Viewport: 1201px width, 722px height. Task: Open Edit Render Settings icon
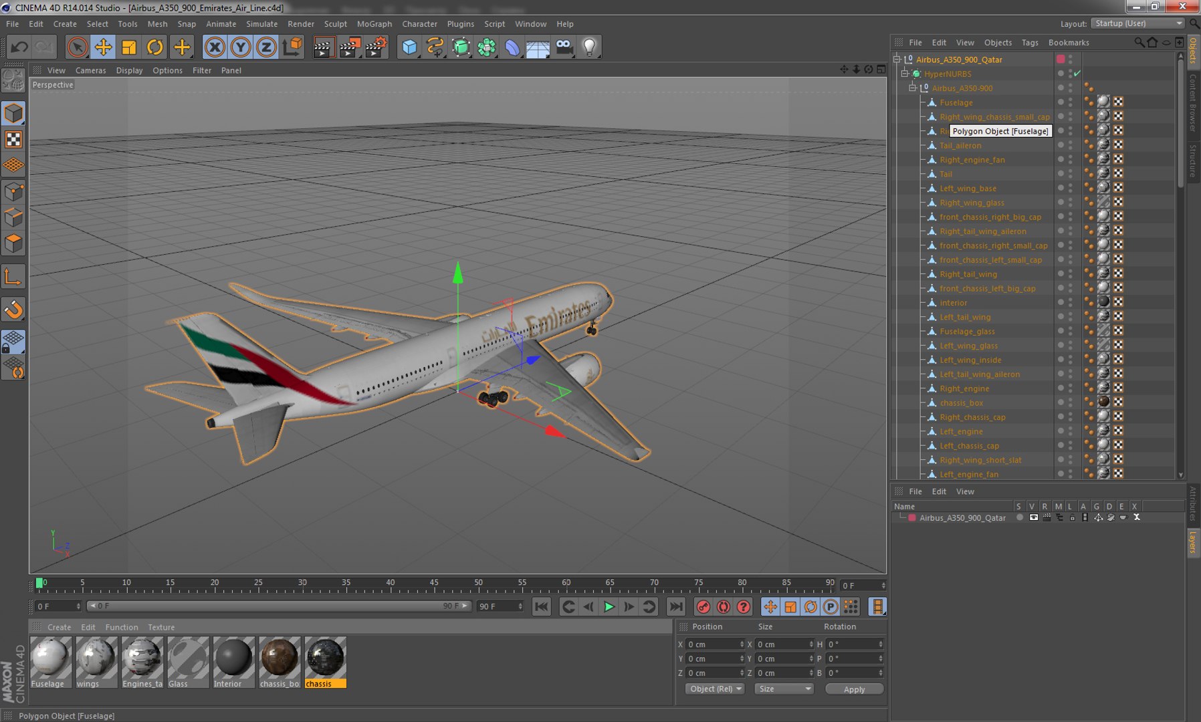[376, 47]
